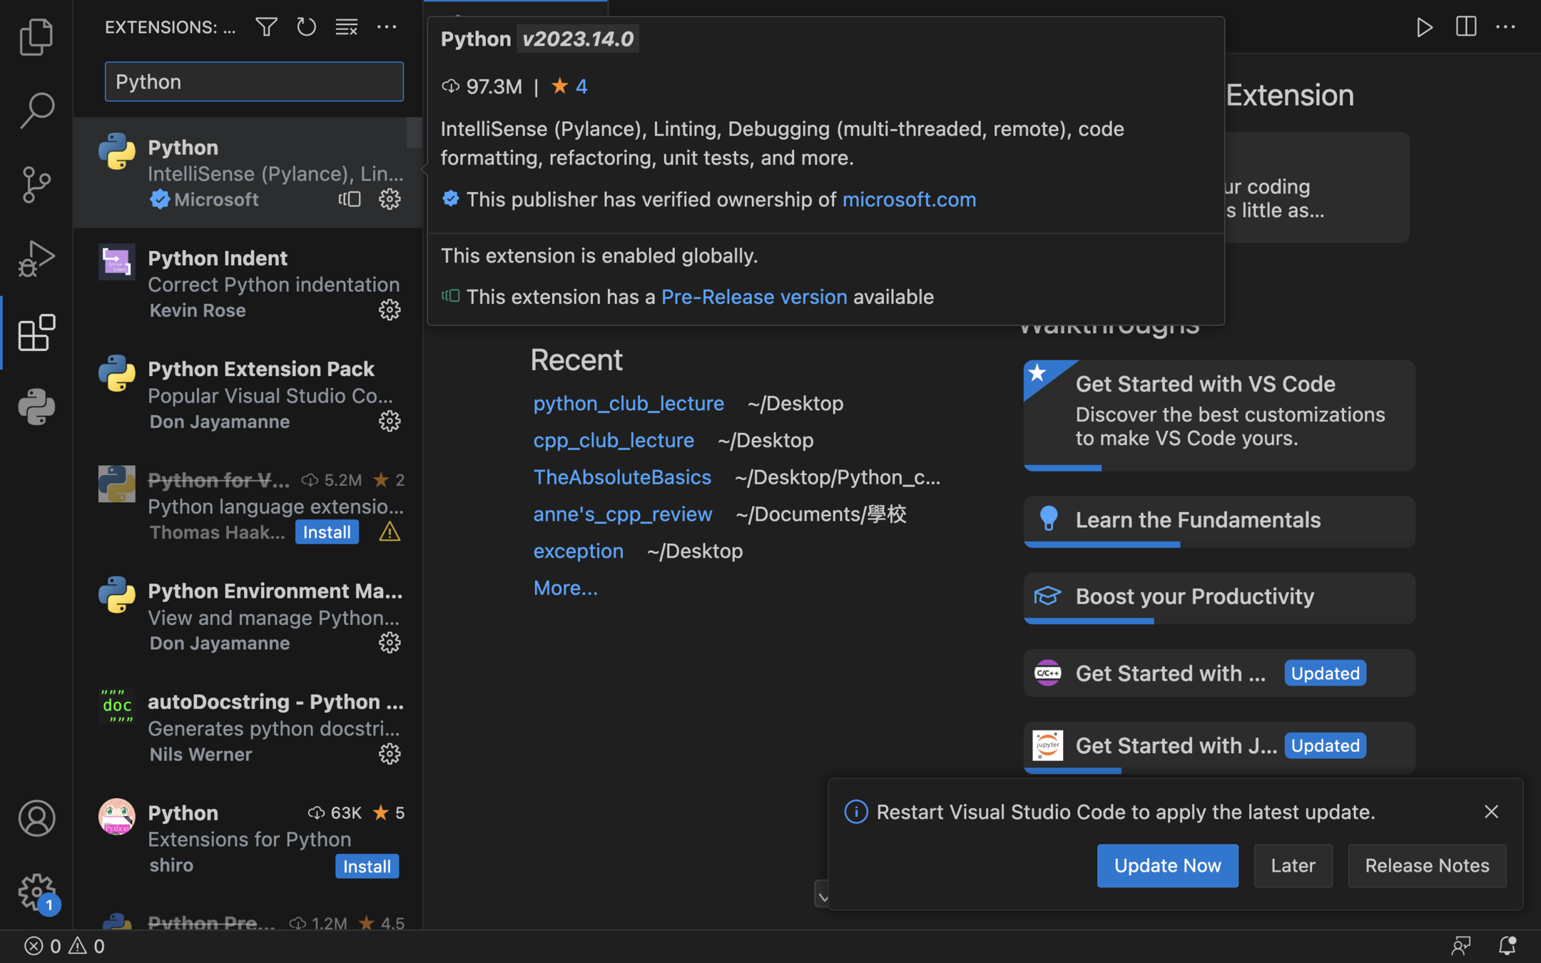Refresh the extensions list

click(306, 27)
